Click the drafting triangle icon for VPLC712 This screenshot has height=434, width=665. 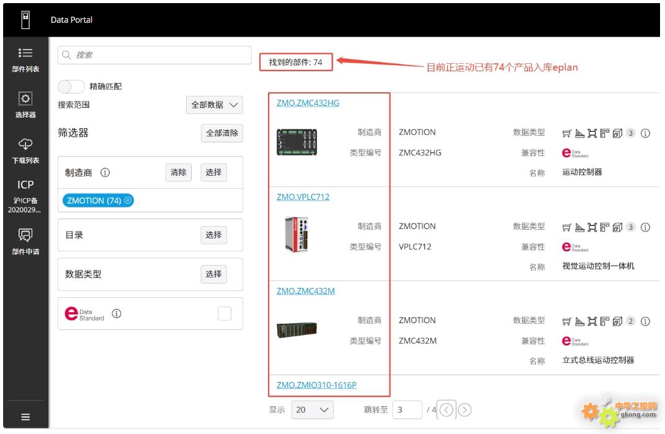(x=579, y=227)
